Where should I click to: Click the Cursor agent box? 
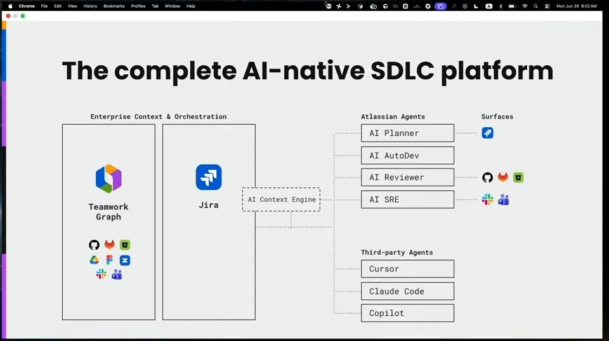(407, 269)
